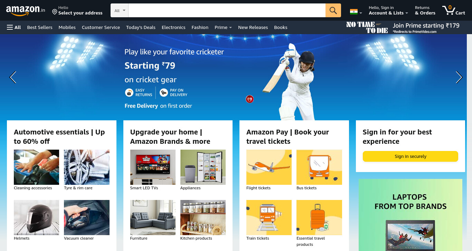472x251 pixels.
Task: Expand the Prime menu dropdown
Action: pos(223,27)
